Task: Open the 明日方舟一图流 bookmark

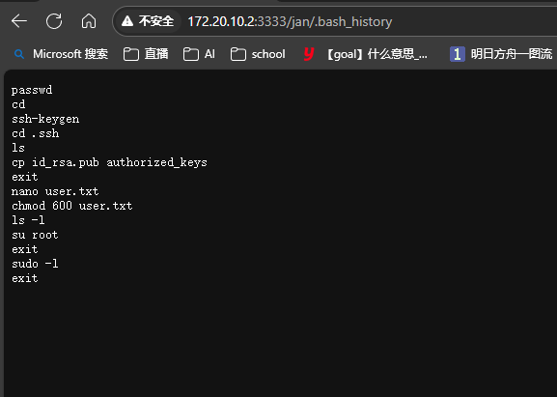Action: click(501, 54)
